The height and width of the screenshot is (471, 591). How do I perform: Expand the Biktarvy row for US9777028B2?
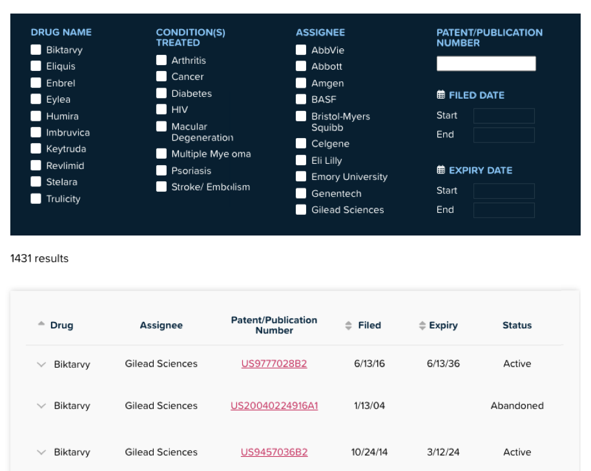(x=41, y=365)
